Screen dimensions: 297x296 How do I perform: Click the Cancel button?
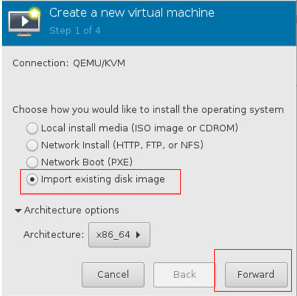[113, 275]
